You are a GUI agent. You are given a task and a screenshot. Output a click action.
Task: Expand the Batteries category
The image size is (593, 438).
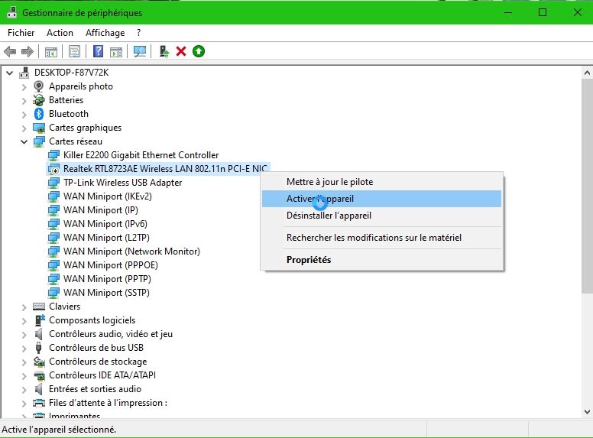point(24,101)
